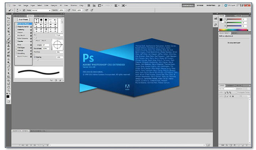The width and height of the screenshot is (256, 150).
Task: Launch Mini Bridge from application bar
Action: click(x=94, y=5)
